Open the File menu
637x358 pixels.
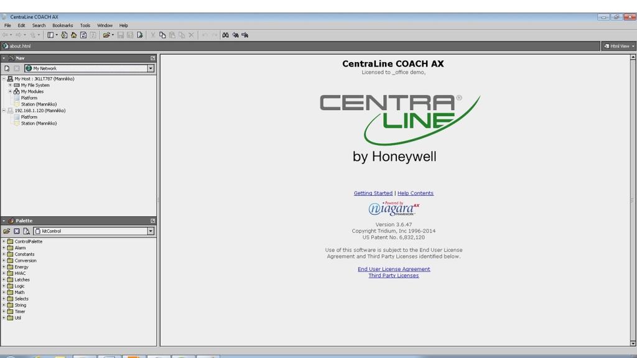click(7, 25)
